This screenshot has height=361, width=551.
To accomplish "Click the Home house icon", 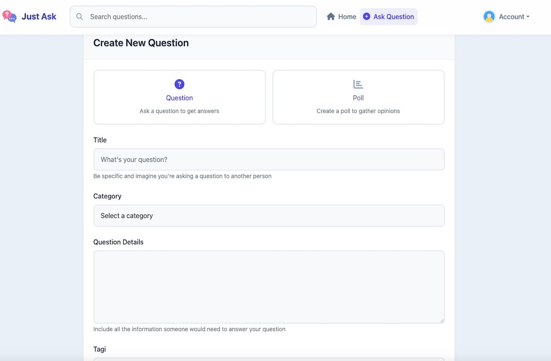I will coord(331,17).
